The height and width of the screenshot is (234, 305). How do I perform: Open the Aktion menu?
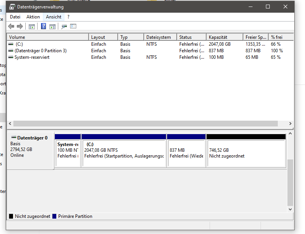point(33,17)
